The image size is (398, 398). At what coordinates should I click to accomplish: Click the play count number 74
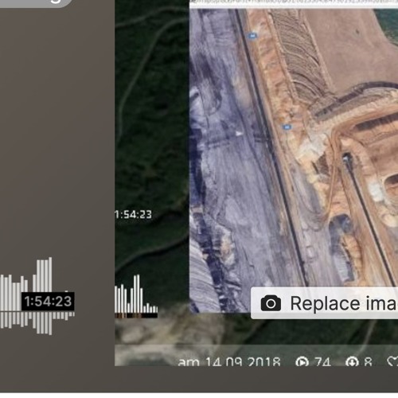322,361
